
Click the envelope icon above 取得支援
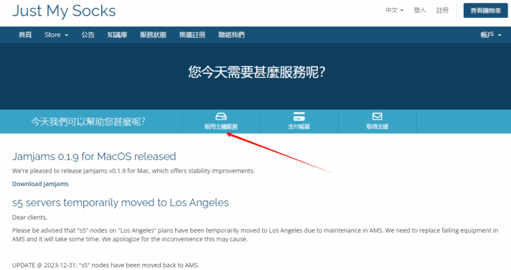tap(377, 116)
